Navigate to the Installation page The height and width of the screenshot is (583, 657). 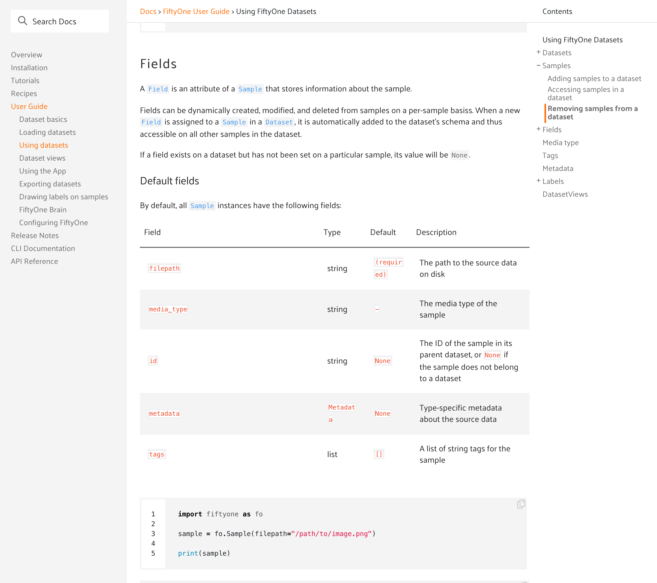tap(29, 68)
